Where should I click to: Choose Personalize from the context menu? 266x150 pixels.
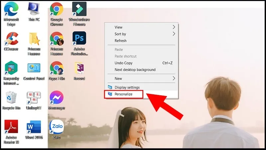pyautogui.click(x=124, y=94)
